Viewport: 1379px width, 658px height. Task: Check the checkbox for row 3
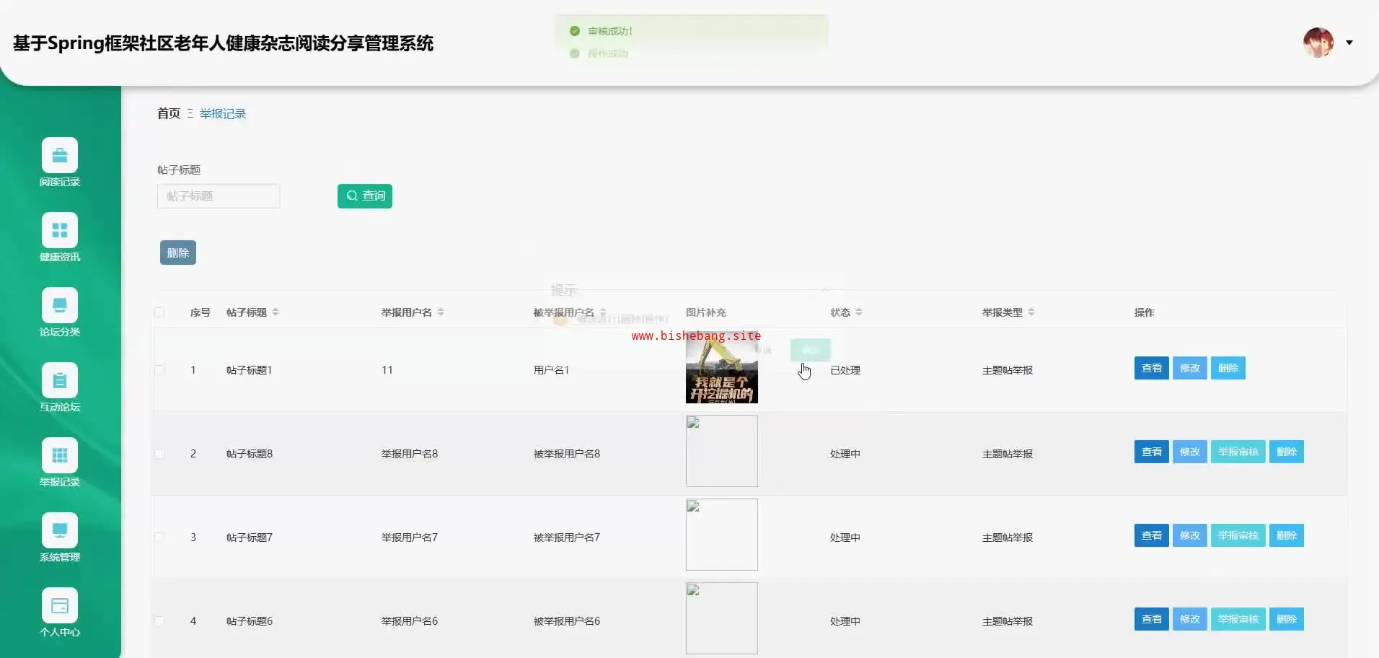pyautogui.click(x=159, y=538)
